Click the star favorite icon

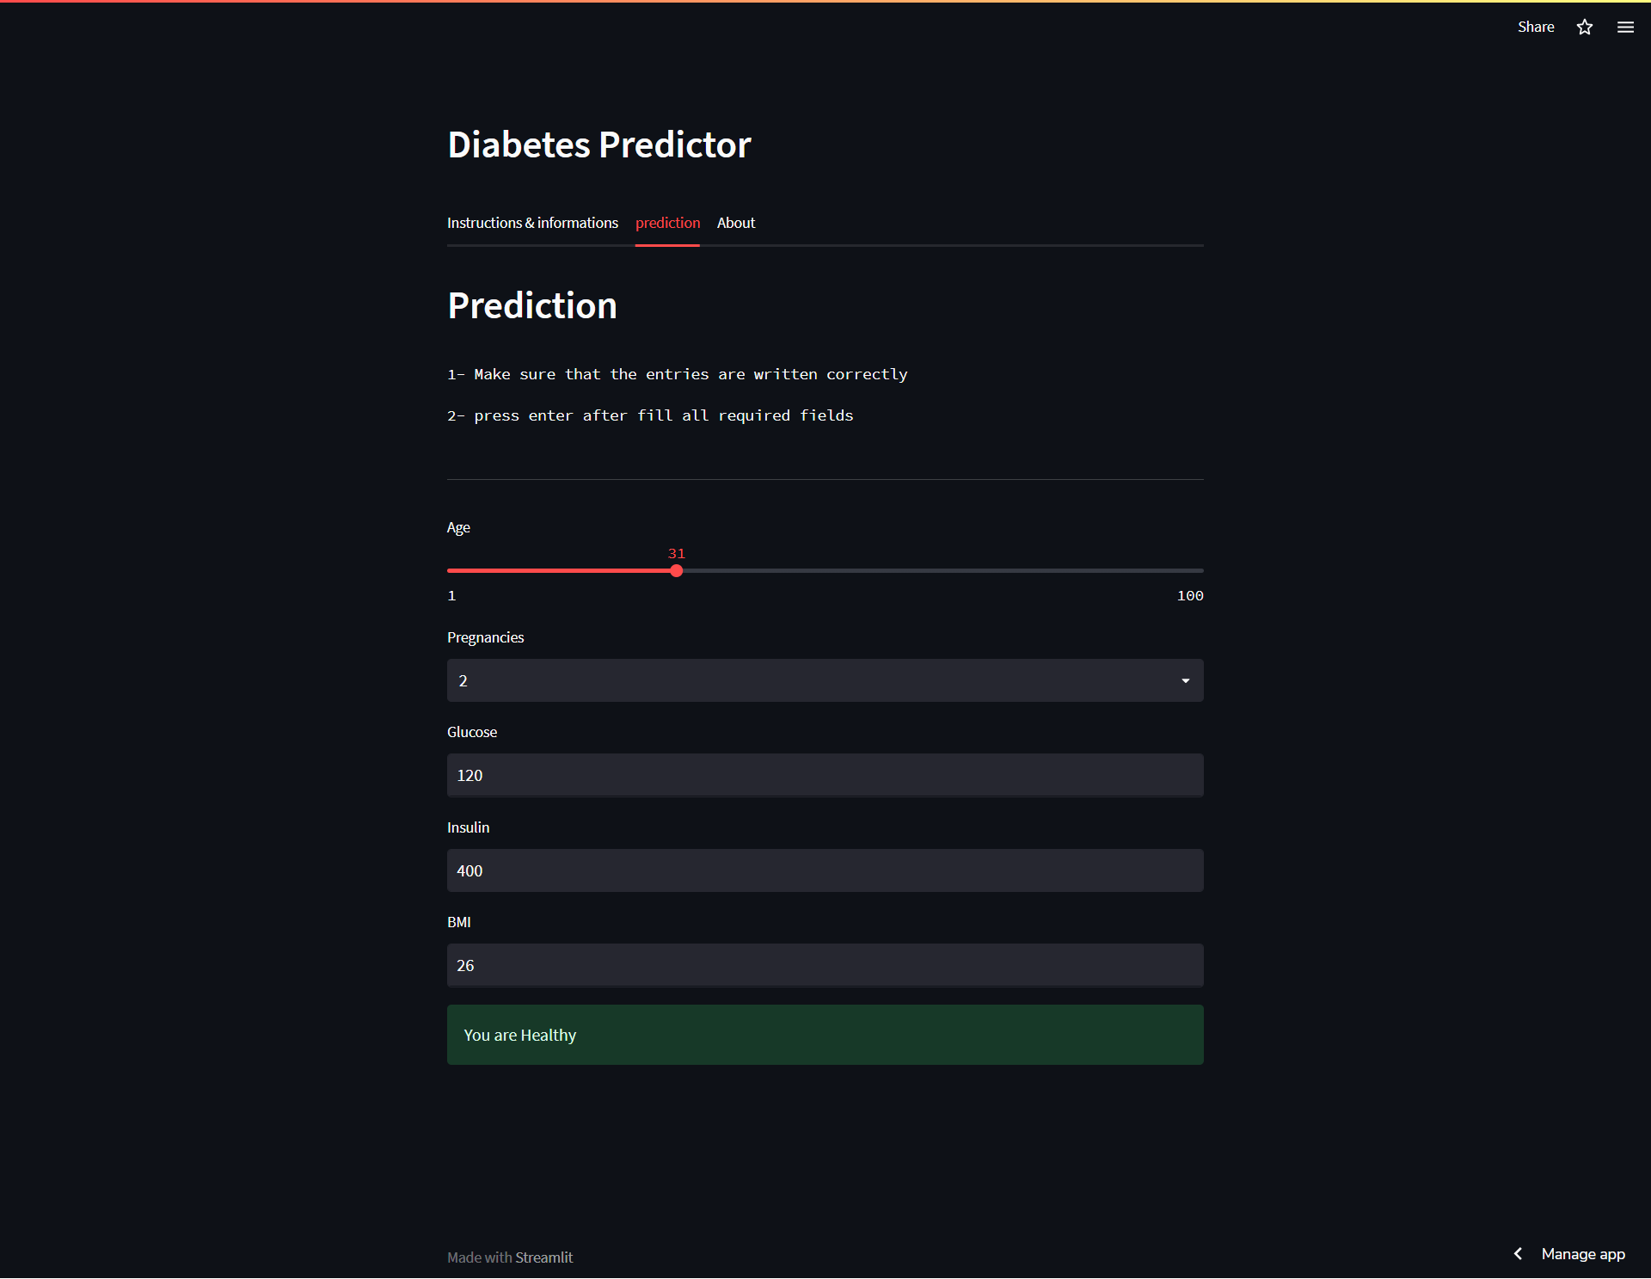[x=1585, y=28]
